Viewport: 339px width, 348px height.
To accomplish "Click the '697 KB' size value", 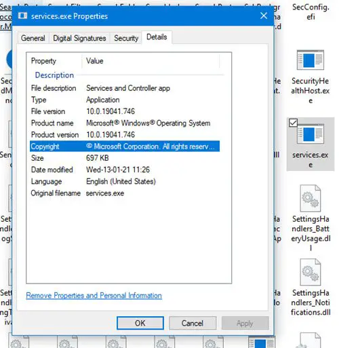I will tap(98, 158).
